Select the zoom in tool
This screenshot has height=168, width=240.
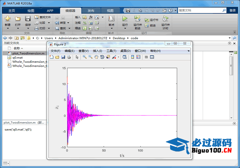pyautogui.click(x=85, y=57)
